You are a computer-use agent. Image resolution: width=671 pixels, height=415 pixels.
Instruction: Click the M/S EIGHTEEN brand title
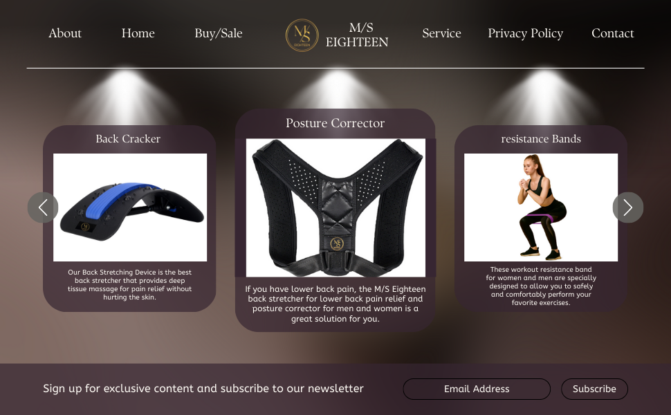[357, 35]
